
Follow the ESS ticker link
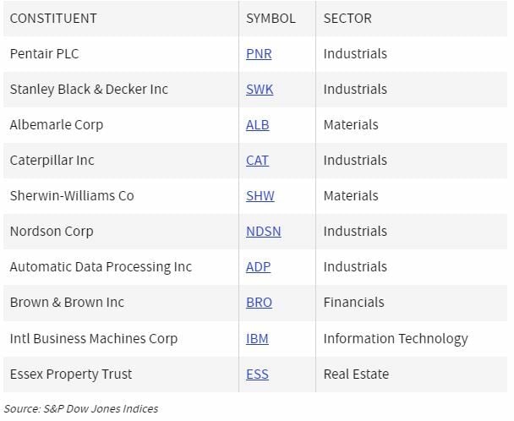point(257,374)
